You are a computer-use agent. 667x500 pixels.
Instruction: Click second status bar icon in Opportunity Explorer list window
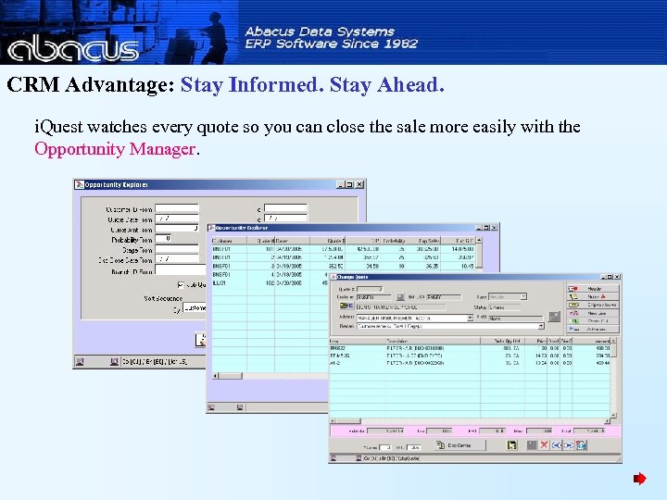click(240, 407)
